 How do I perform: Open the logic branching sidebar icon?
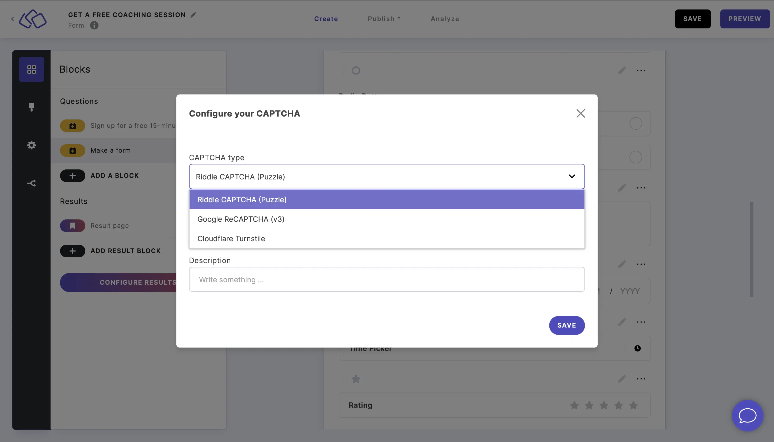click(32, 183)
